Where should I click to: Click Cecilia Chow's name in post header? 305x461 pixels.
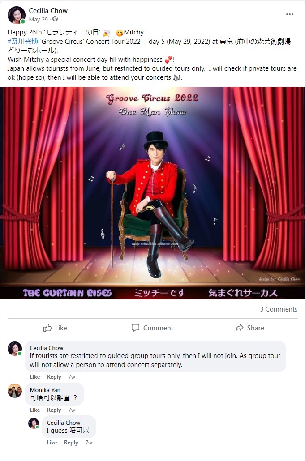[48, 11]
